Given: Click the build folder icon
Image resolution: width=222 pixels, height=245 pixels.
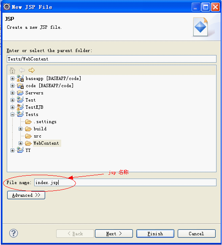Looking at the screenshot, I should coord(28,129).
